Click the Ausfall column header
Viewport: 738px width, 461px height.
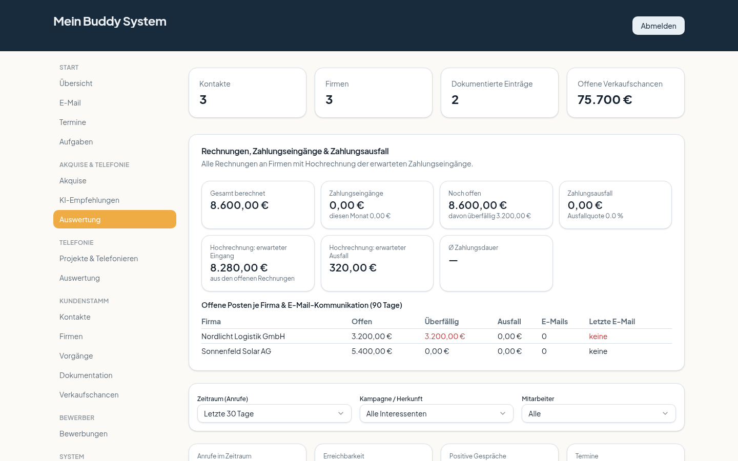(509, 322)
